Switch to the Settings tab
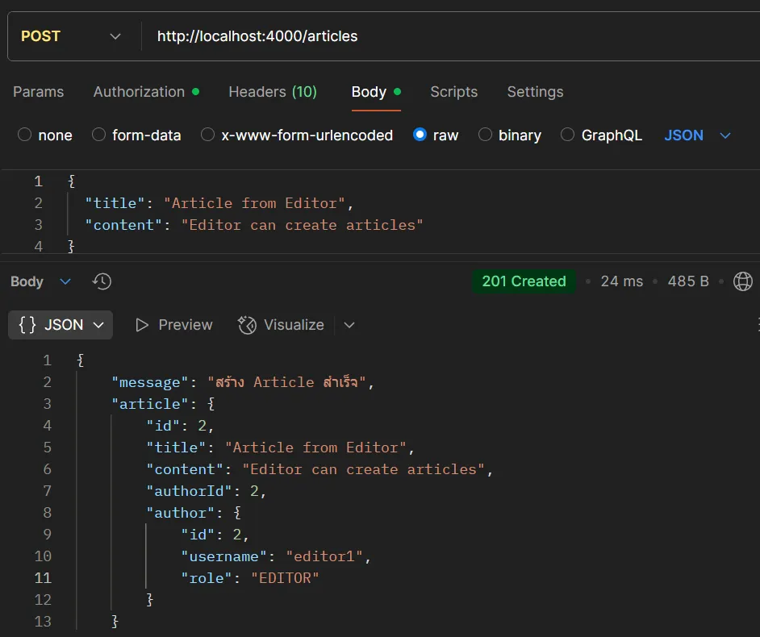Screen dimensions: 760x637 click(x=535, y=92)
